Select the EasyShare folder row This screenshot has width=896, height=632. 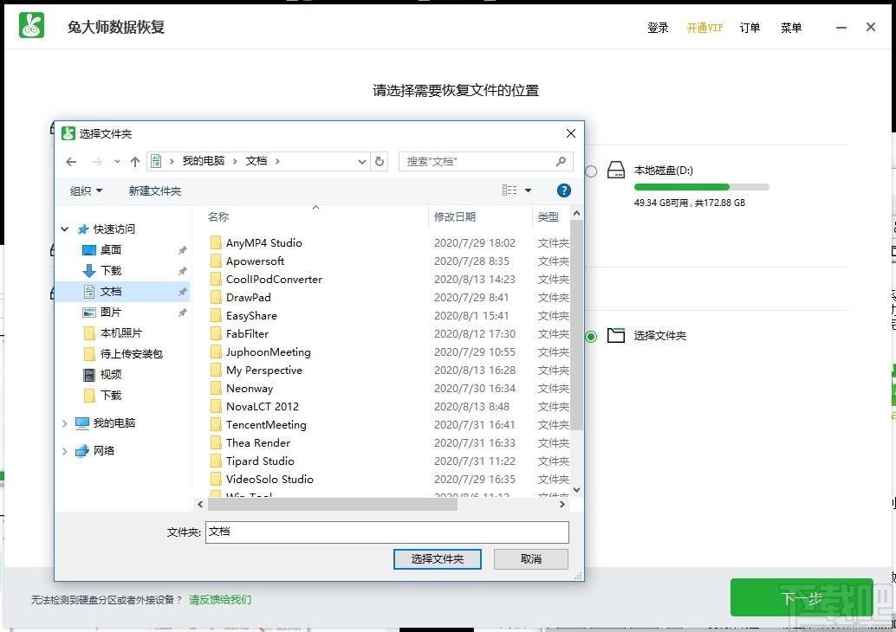388,316
